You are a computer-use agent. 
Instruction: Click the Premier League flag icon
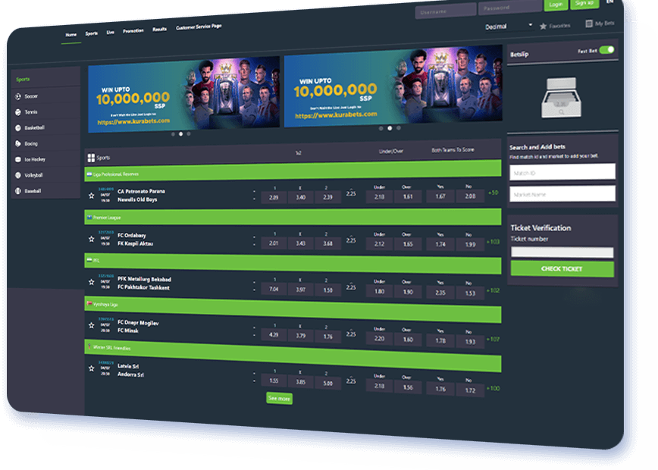coord(89,217)
